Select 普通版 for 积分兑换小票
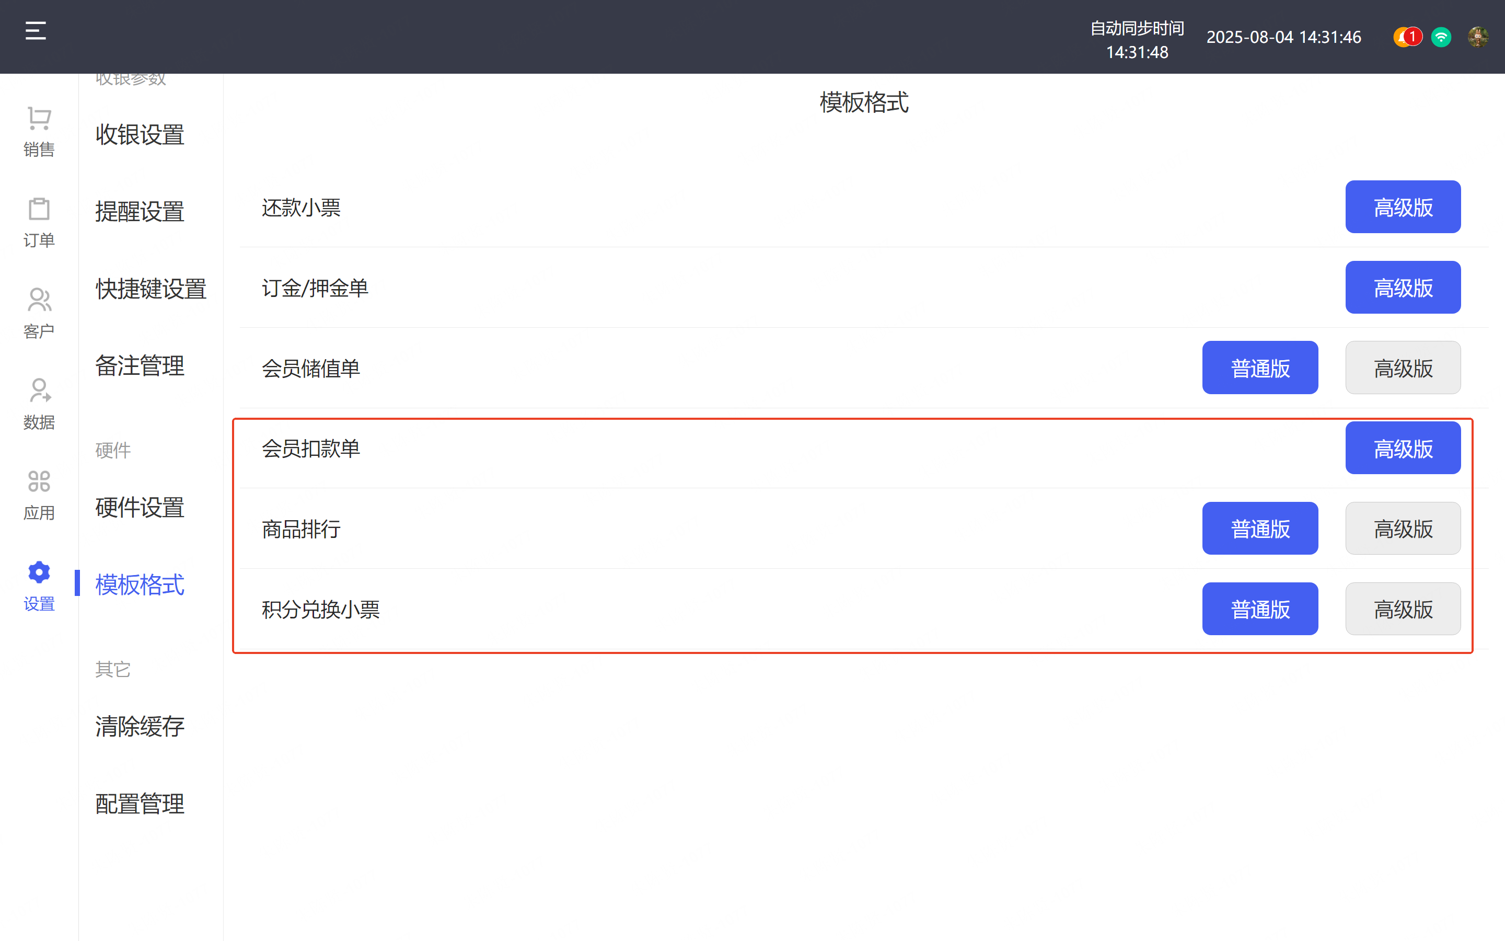The width and height of the screenshot is (1505, 941). click(x=1260, y=609)
